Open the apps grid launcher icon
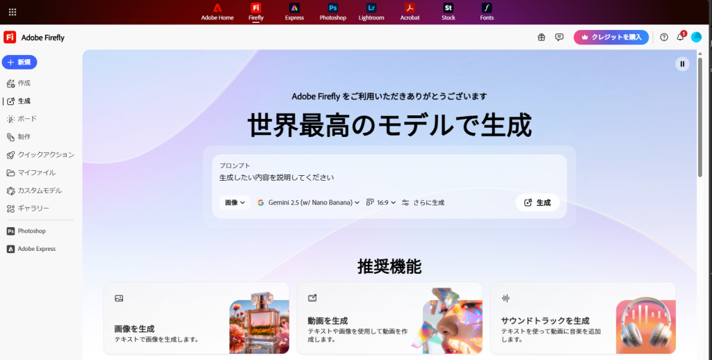This screenshot has width=712, height=360. tap(12, 12)
